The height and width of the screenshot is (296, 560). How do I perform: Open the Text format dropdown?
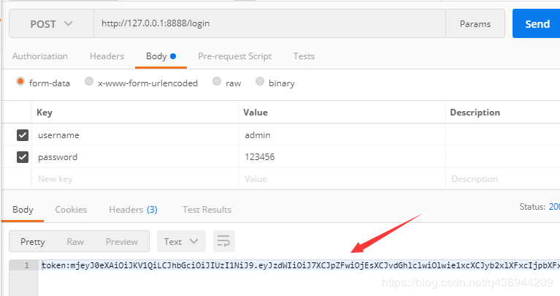(x=181, y=241)
